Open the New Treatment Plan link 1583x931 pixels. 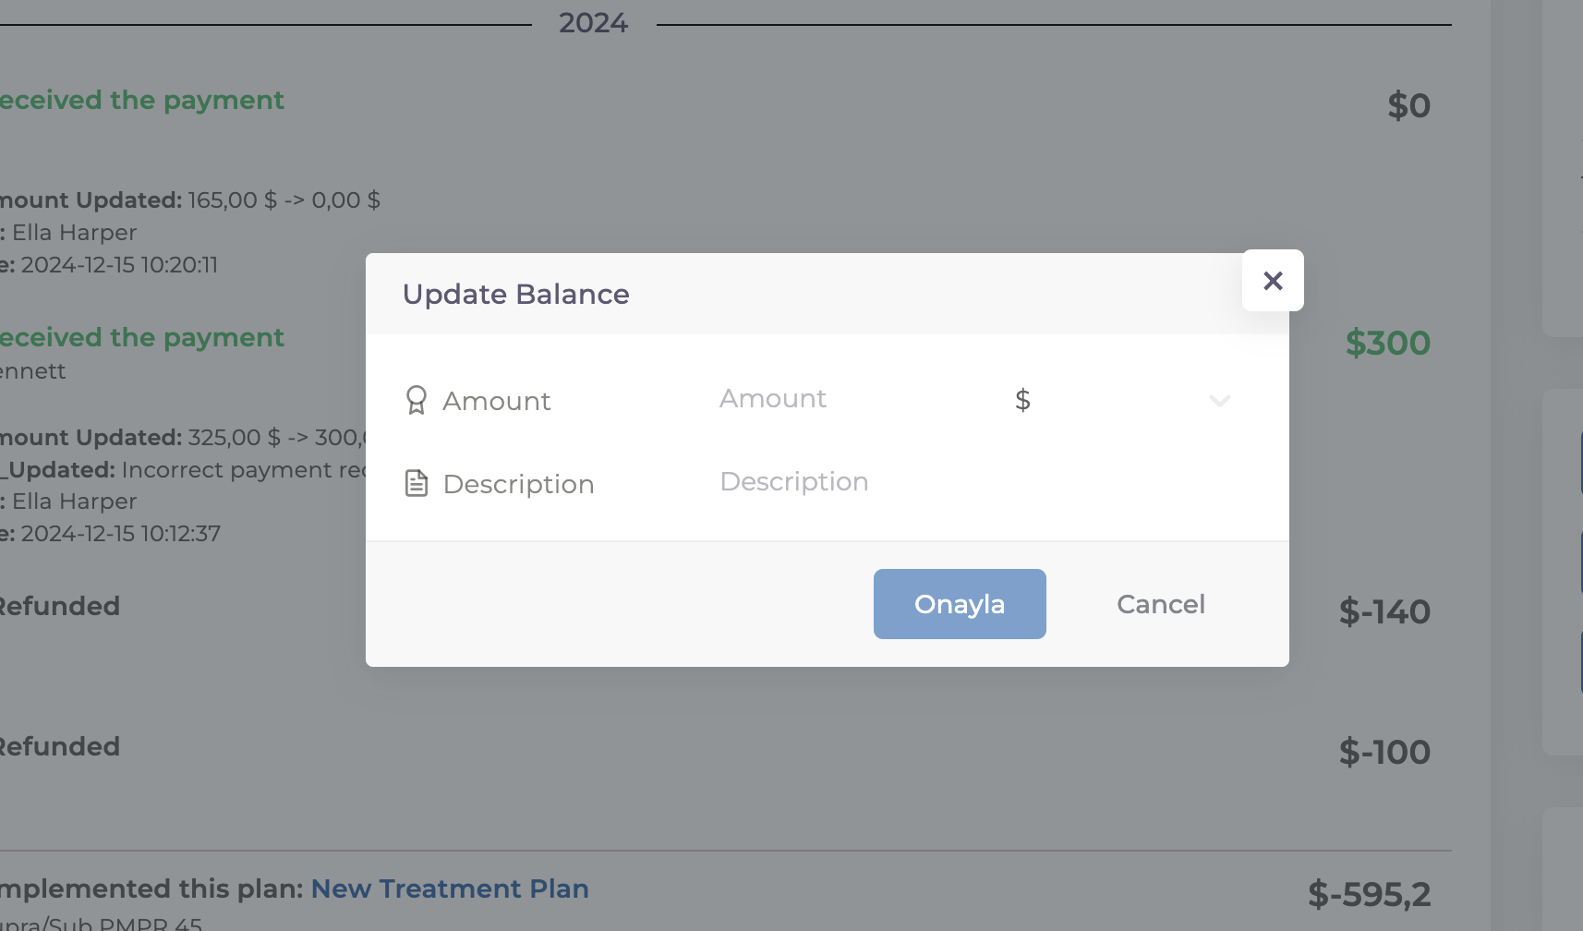450,889
